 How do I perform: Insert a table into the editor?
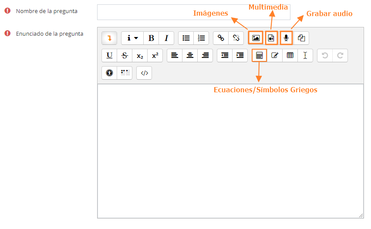pyautogui.click(x=290, y=56)
